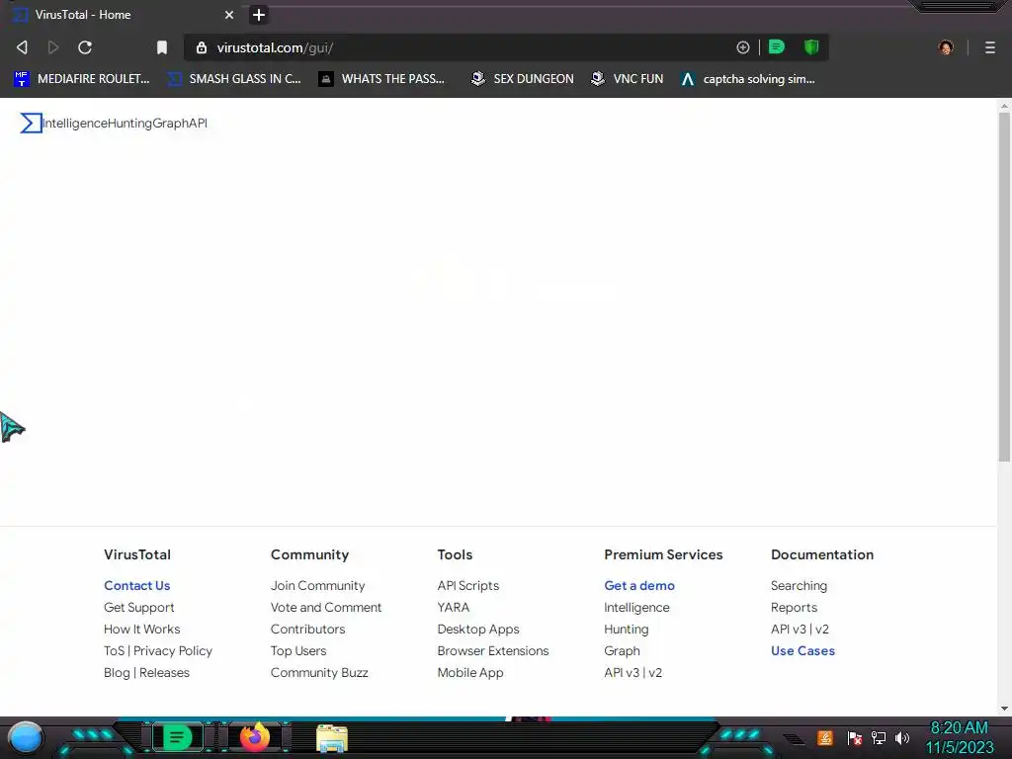Click the orange Java tray icon

(825, 737)
